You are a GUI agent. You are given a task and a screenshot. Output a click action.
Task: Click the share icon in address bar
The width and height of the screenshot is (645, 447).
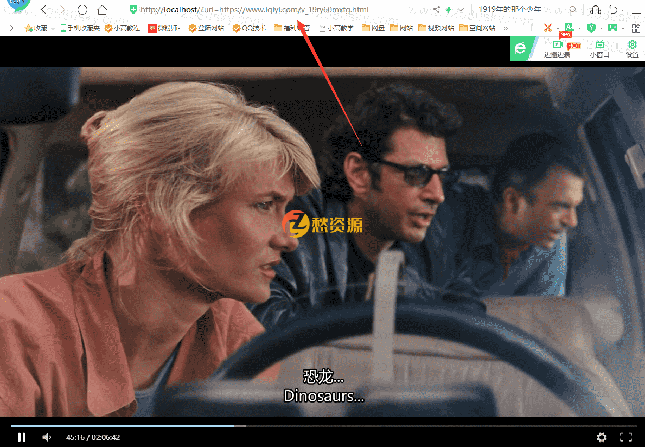pos(437,10)
